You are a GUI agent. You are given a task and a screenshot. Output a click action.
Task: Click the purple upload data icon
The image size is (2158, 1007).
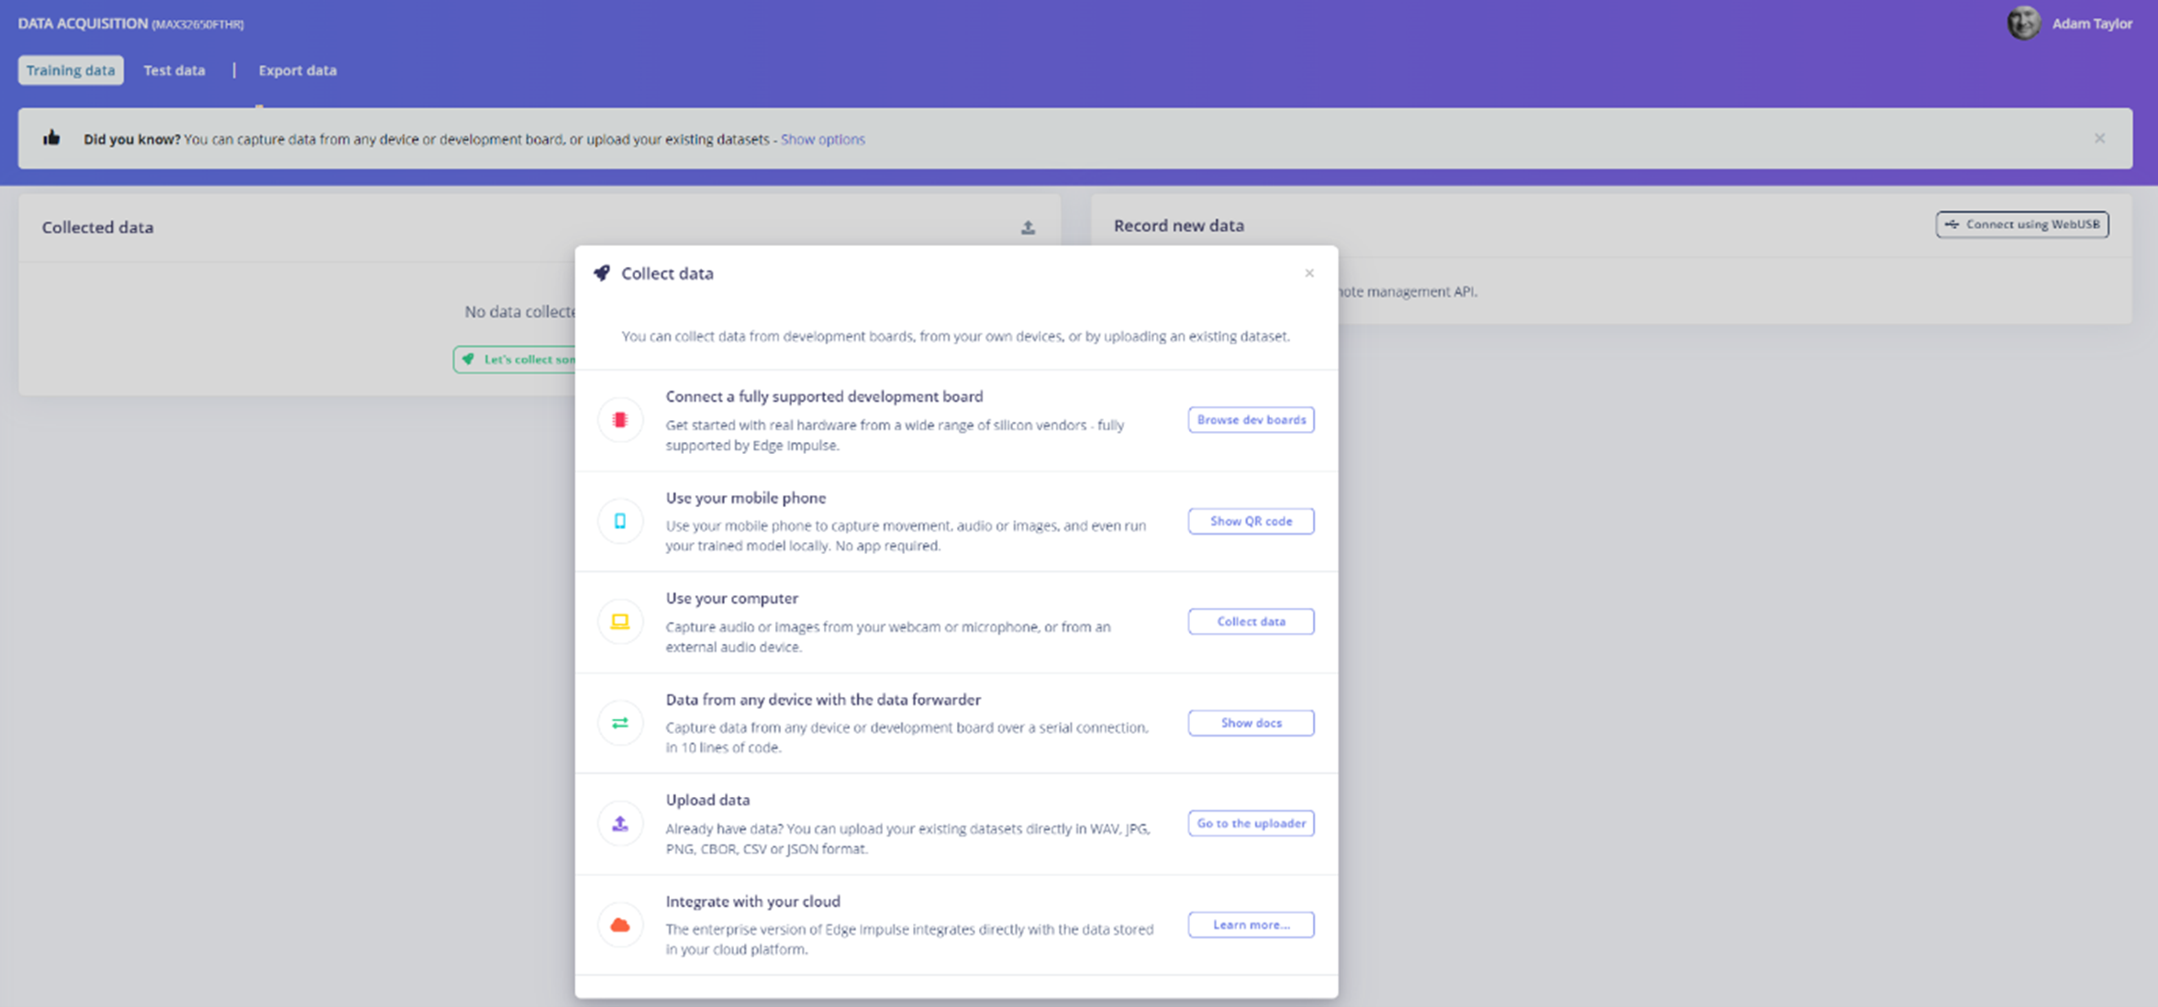pos(620,824)
